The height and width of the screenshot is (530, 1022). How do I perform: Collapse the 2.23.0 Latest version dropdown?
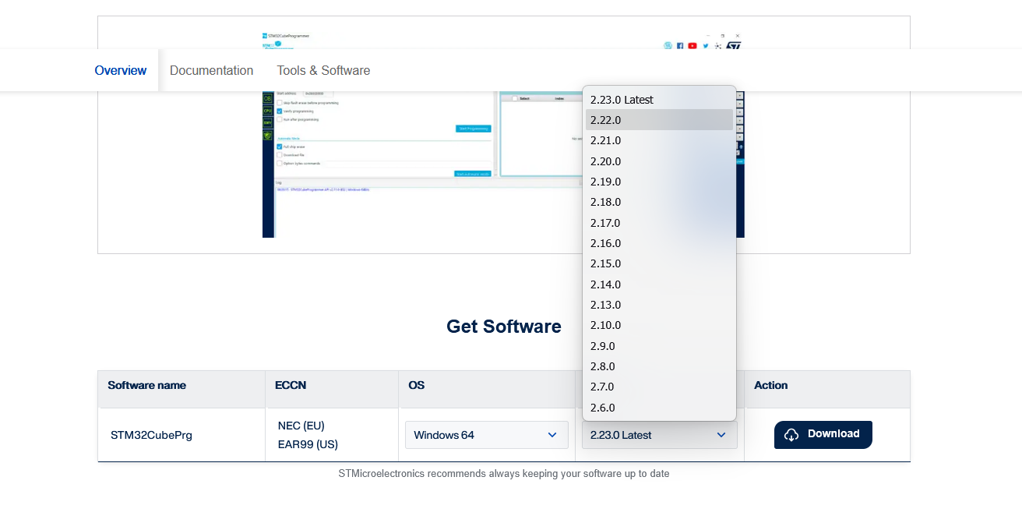pos(660,435)
